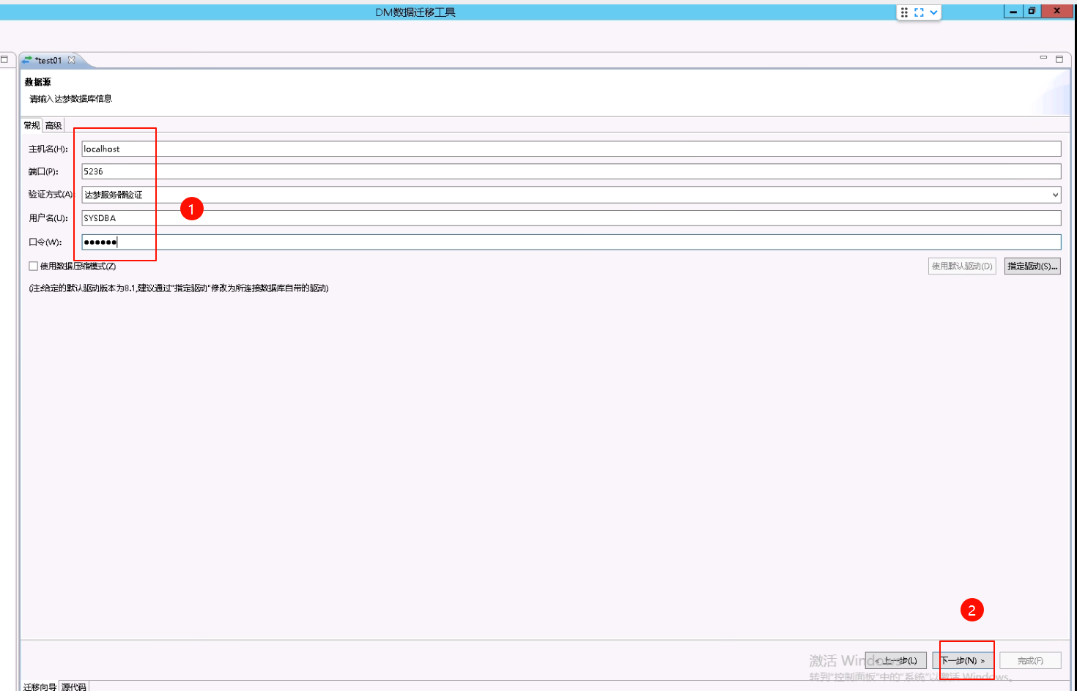Image resolution: width=1077 pixels, height=691 pixels.
Task: Restore down the DM migration tool window
Action: tap(1032, 11)
